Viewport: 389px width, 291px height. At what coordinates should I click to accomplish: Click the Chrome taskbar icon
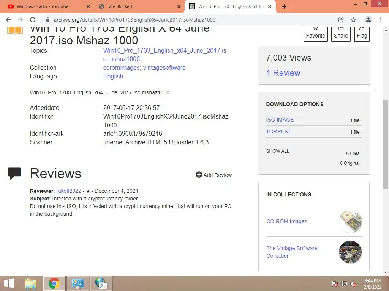tap(54, 283)
